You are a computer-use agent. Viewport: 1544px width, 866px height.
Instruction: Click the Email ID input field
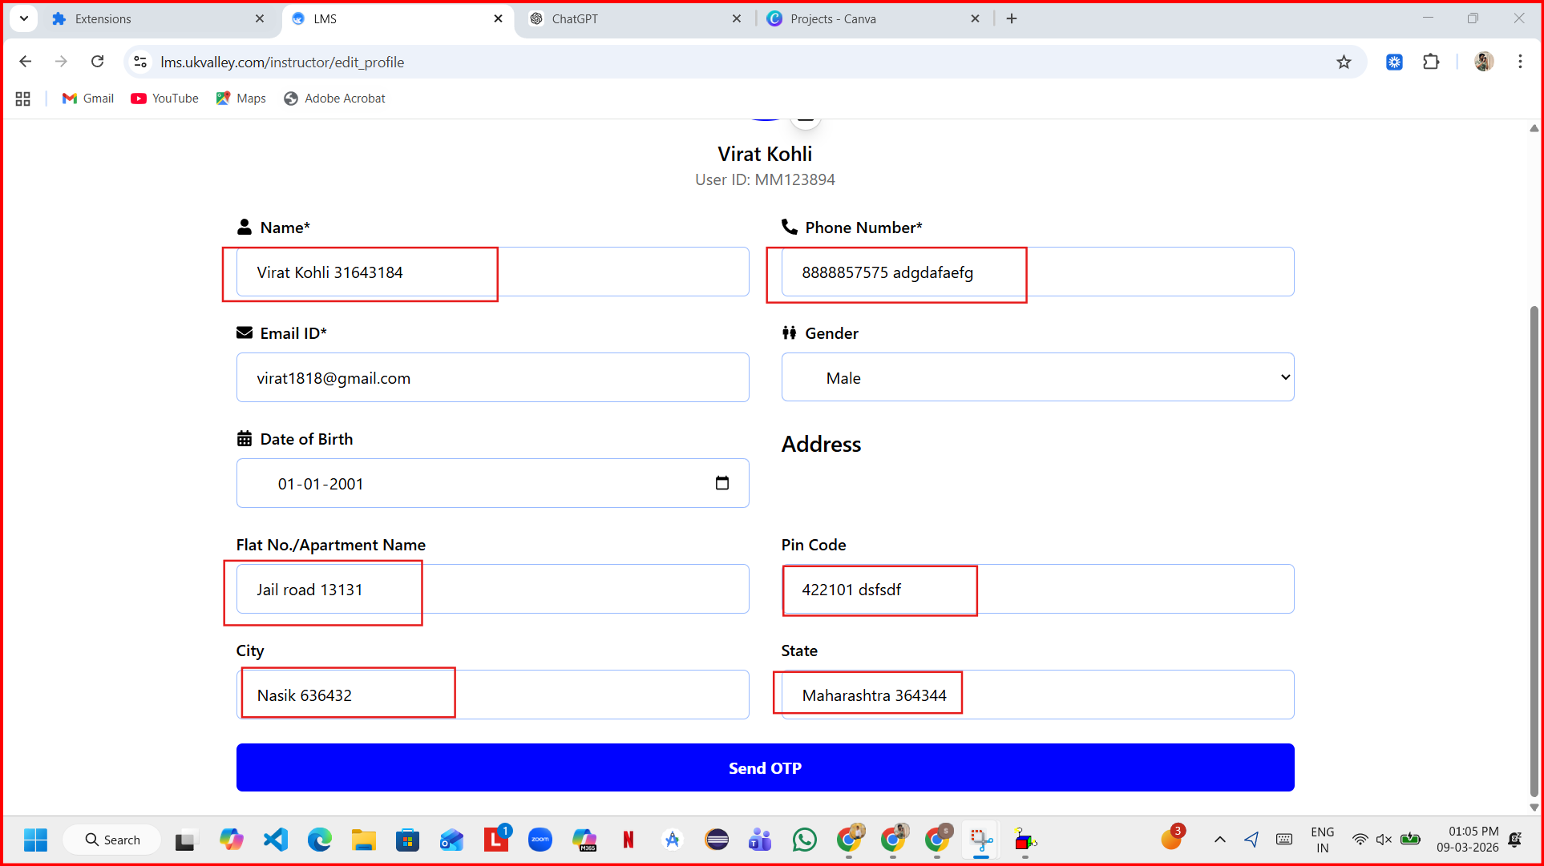(x=492, y=377)
